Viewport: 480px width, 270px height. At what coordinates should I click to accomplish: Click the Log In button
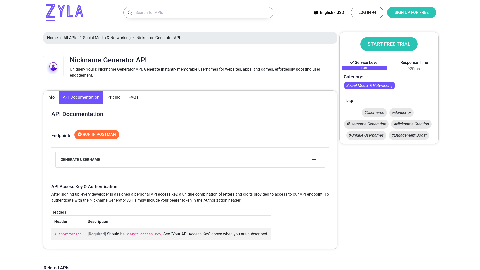pyautogui.click(x=367, y=13)
